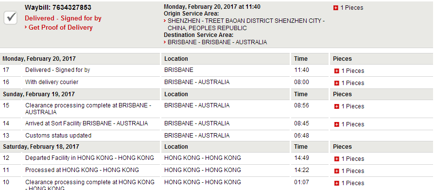Expand the plus icon on row 17 Delivered
This screenshot has height=190, width=435.
(x=336, y=71)
